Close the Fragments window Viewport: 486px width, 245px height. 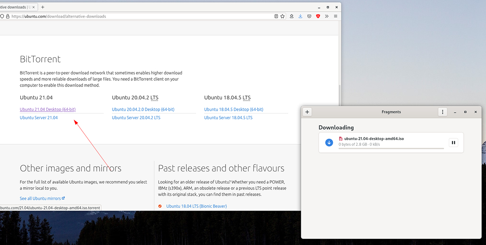pyautogui.click(x=476, y=112)
